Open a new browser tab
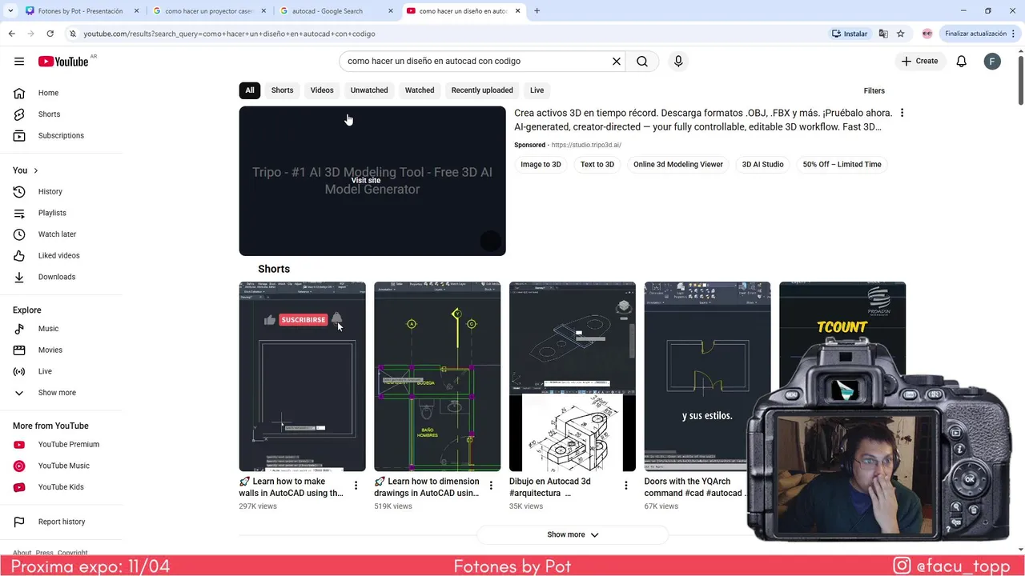This screenshot has width=1025, height=576. pyautogui.click(x=537, y=11)
